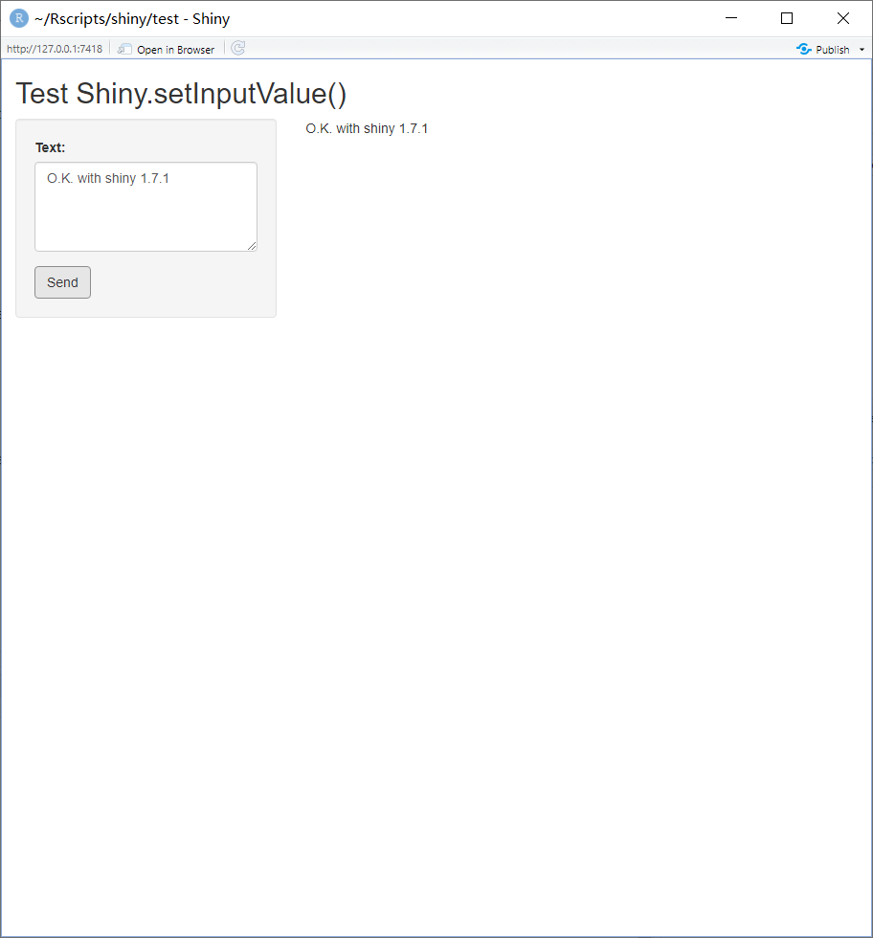873x938 pixels.
Task: Open the Publish dropdown arrow
Action: click(x=860, y=49)
